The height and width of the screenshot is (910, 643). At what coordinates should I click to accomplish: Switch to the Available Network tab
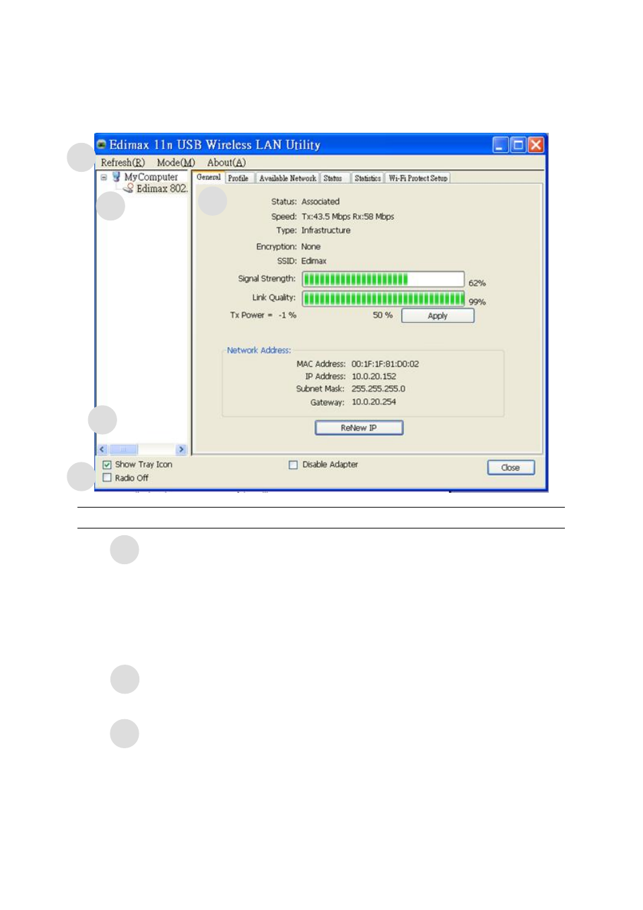pyautogui.click(x=287, y=179)
